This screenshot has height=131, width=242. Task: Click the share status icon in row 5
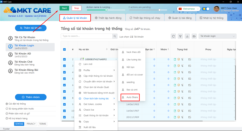[x=182, y=78]
